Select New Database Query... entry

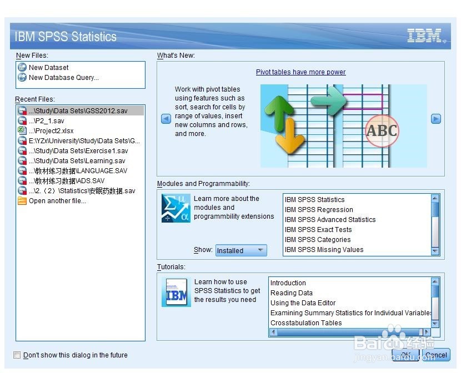tap(81, 78)
